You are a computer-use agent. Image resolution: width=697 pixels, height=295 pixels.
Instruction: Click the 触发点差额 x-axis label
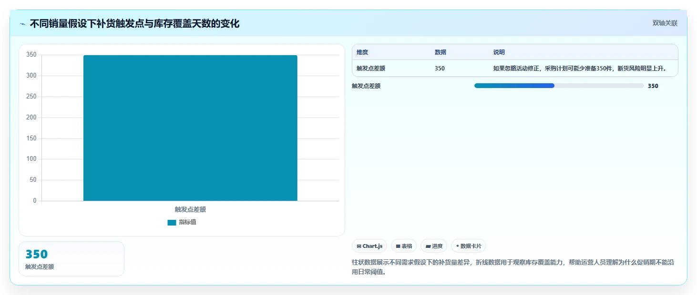[x=190, y=209]
